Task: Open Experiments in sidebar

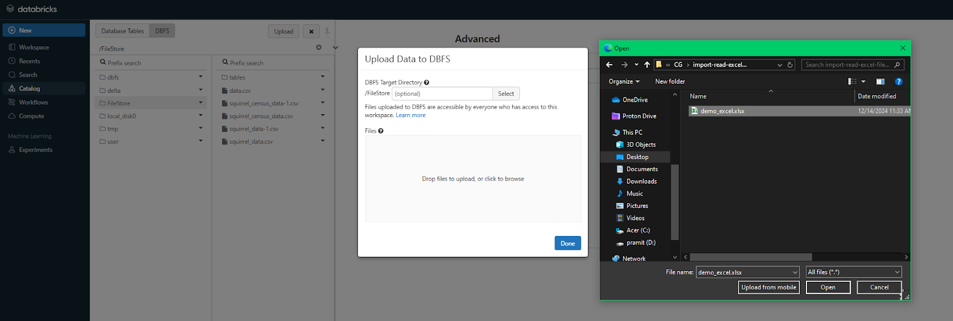Action: (35, 150)
